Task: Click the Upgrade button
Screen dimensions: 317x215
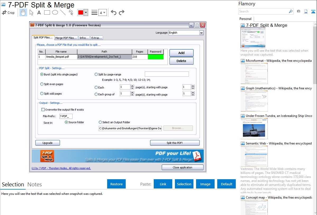Action: 48,143
